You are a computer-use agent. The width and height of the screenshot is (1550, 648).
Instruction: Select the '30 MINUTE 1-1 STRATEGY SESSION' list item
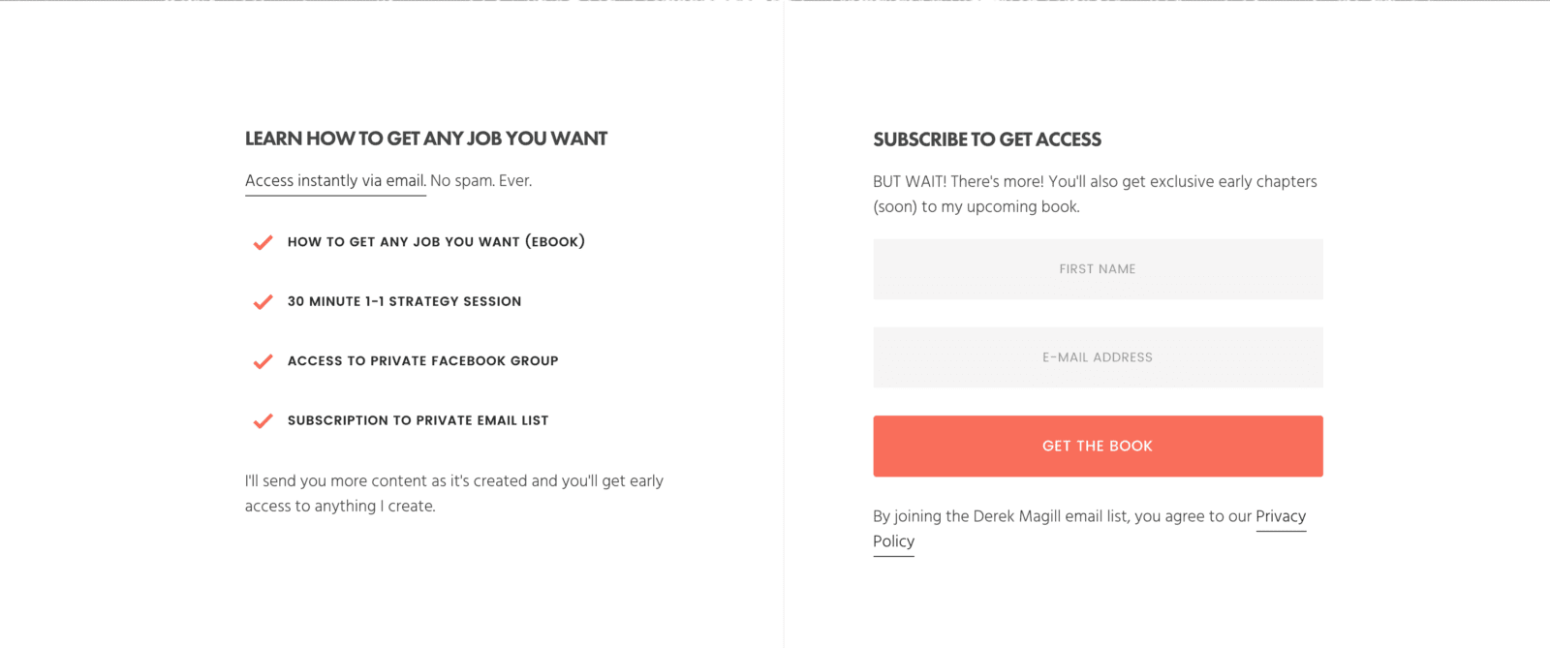click(404, 301)
